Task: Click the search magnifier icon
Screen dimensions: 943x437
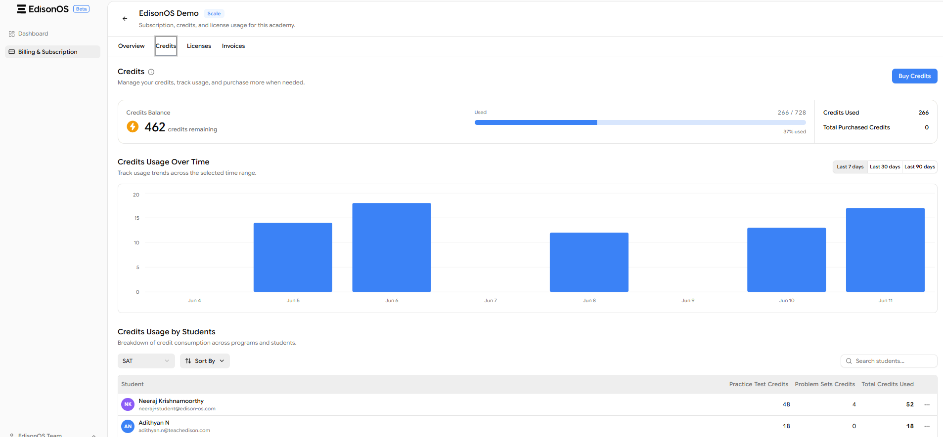Action: point(849,361)
